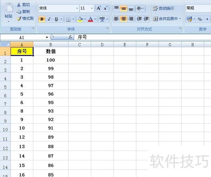Activate the Format Painter 格式刷

click(x=25, y=18)
